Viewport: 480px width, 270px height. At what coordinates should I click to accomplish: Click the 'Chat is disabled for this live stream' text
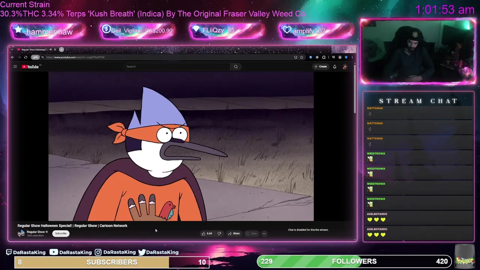point(308,230)
